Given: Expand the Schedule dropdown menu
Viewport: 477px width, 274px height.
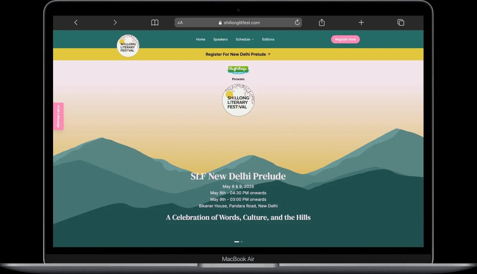Looking at the screenshot, I should [x=245, y=39].
